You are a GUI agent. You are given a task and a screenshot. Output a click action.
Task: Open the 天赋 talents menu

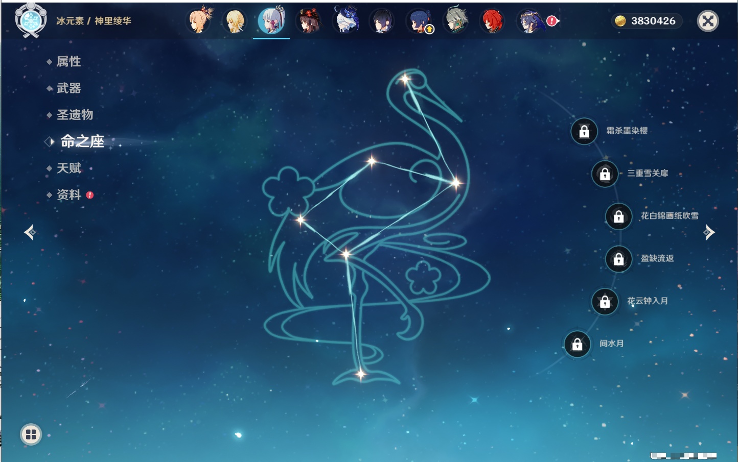[x=68, y=168]
